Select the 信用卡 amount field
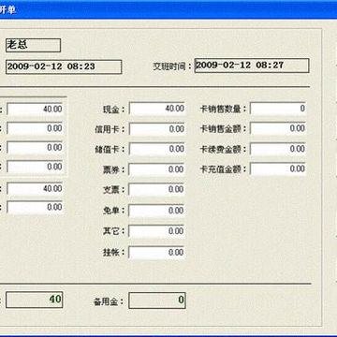 point(157,129)
